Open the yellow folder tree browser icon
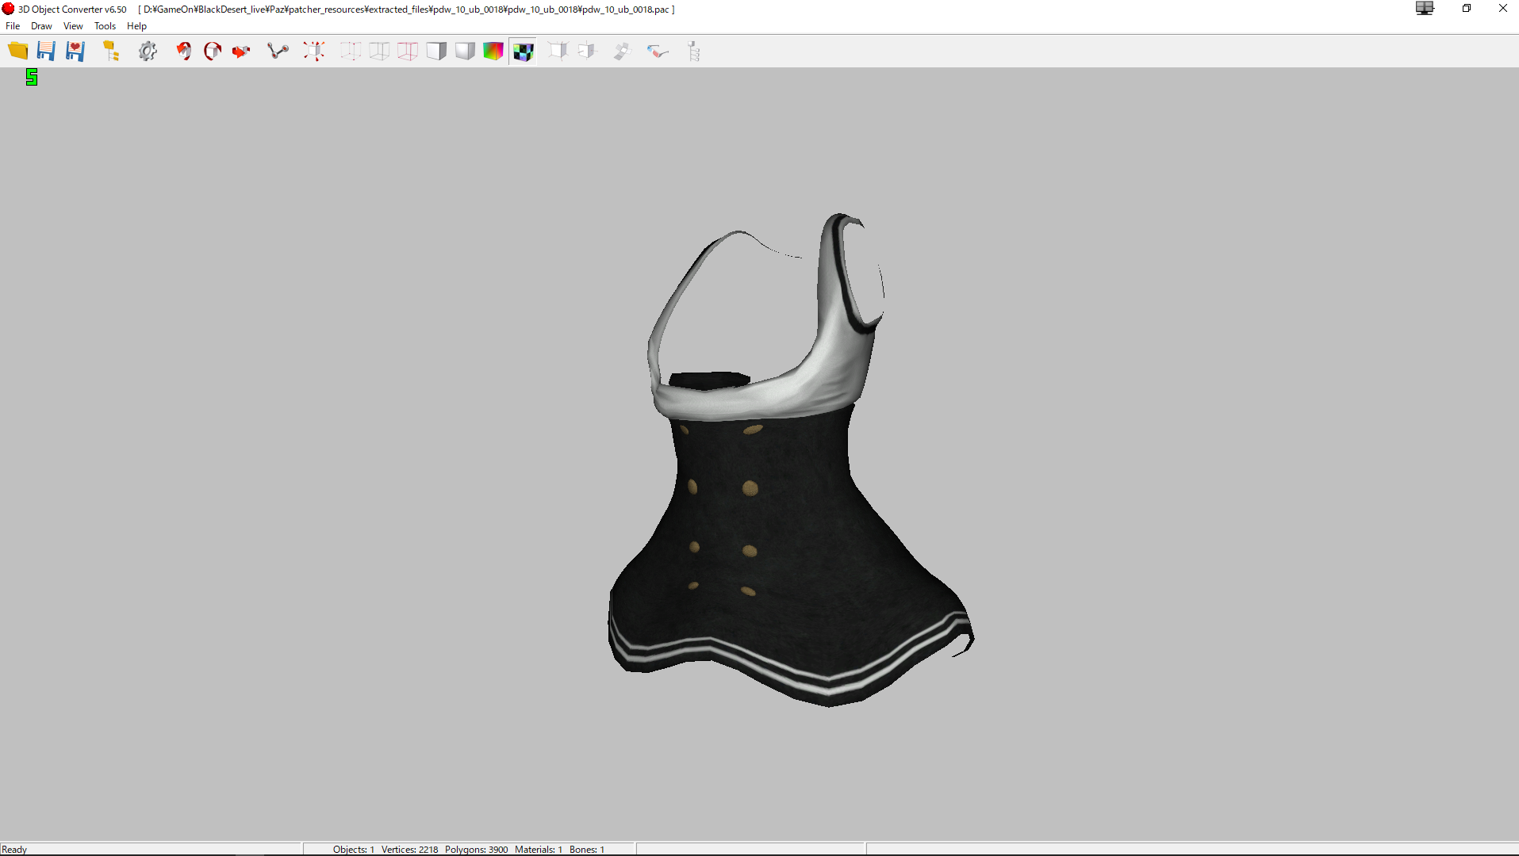This screenshot has width=1519, height=856. [x=111, y=52]
